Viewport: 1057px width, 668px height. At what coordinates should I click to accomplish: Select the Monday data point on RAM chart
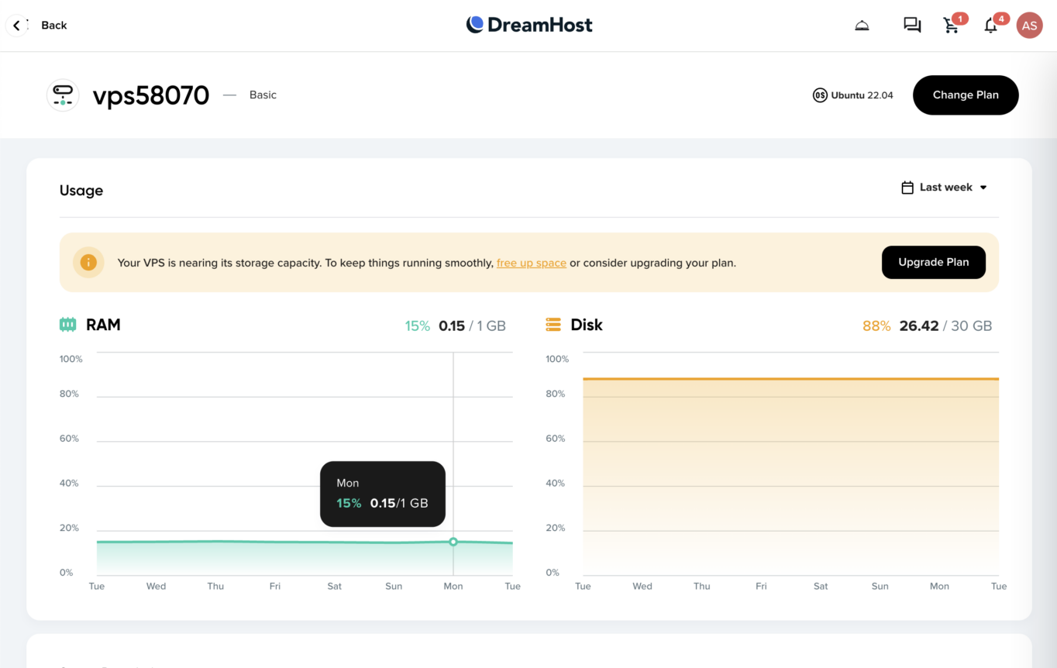pos(453,542)
